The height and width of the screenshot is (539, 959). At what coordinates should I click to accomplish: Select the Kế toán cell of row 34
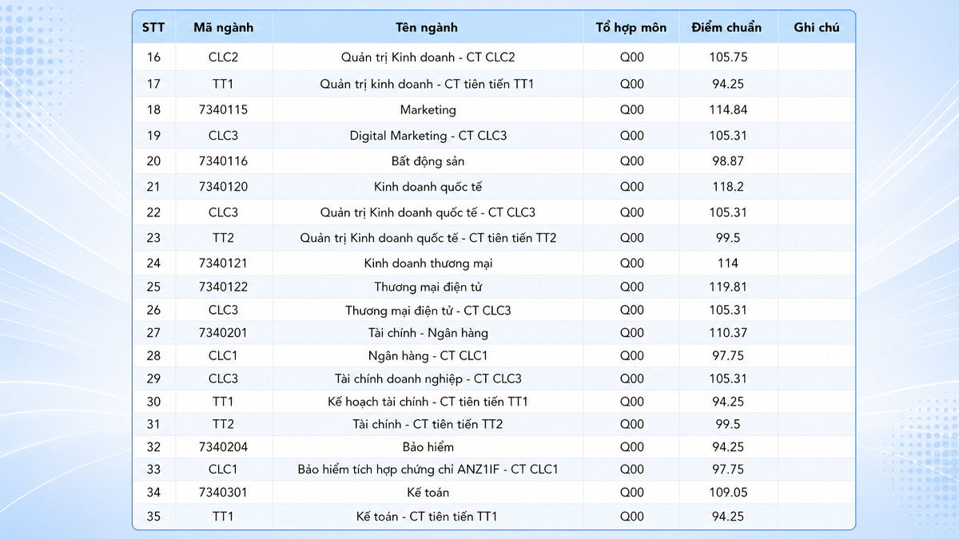[x=428, y=493]
